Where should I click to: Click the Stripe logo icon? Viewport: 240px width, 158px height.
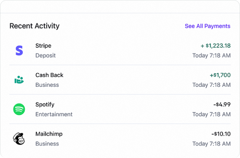(19, 51)
